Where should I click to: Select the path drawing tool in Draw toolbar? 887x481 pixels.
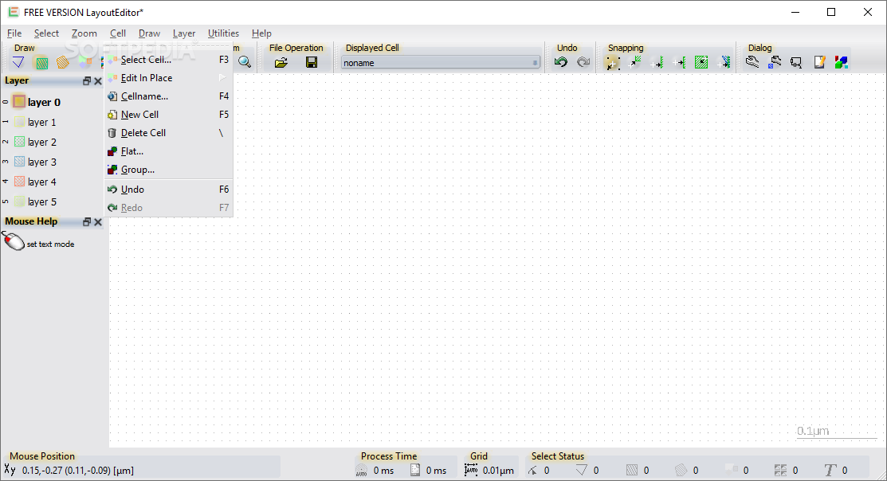point(18,62)
